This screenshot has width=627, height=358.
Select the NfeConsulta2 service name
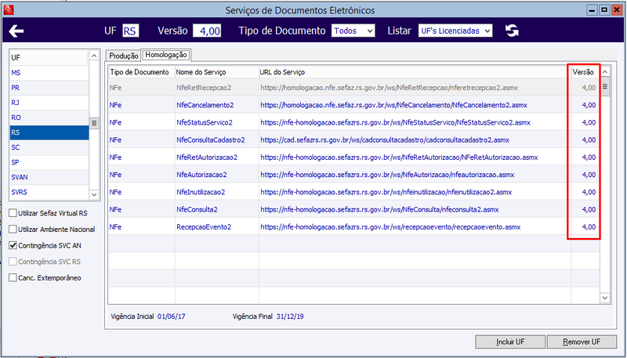pyautogui.click(x=198, y=209)
